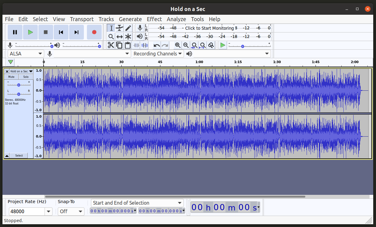Screen dimensions: 376x227
Task: Click the Silence audio selection icon
Action: (145, 45)
